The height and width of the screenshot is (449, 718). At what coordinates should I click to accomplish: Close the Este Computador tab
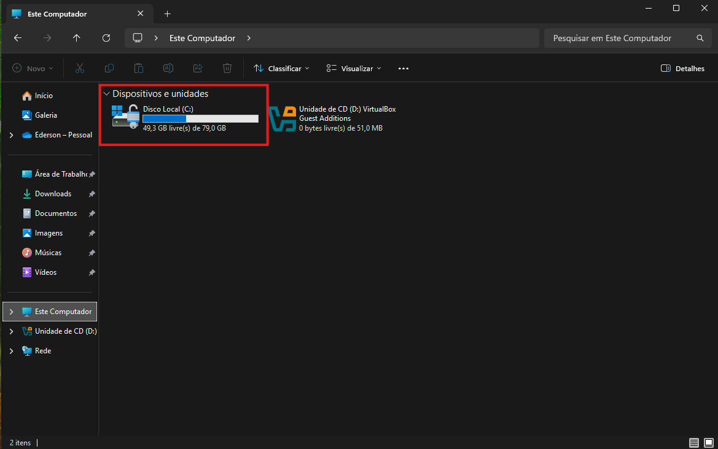[140, 13]
